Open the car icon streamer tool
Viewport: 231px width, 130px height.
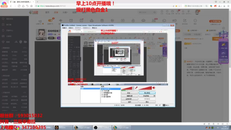point(92,21)
